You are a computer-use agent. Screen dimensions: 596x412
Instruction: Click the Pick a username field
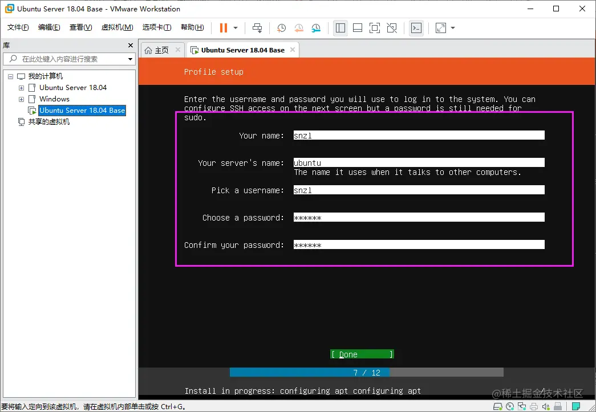419,190
